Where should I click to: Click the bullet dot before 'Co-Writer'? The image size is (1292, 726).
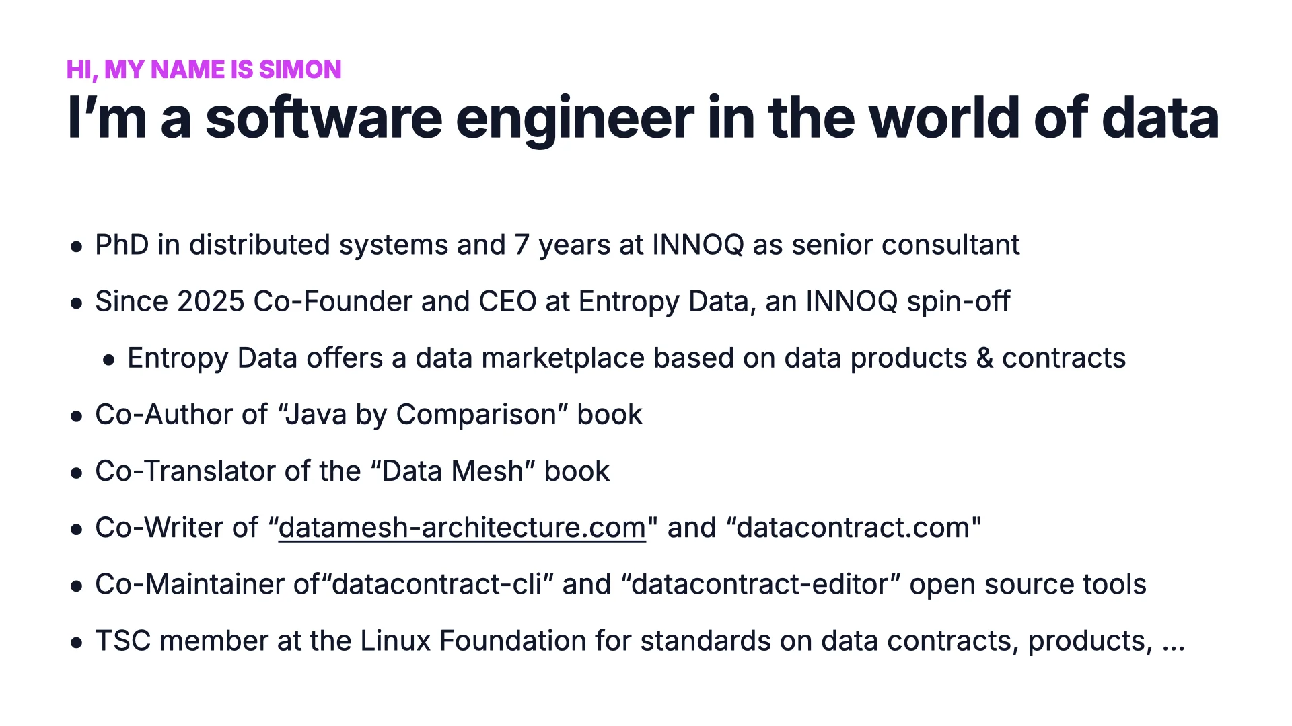[77, 530]
